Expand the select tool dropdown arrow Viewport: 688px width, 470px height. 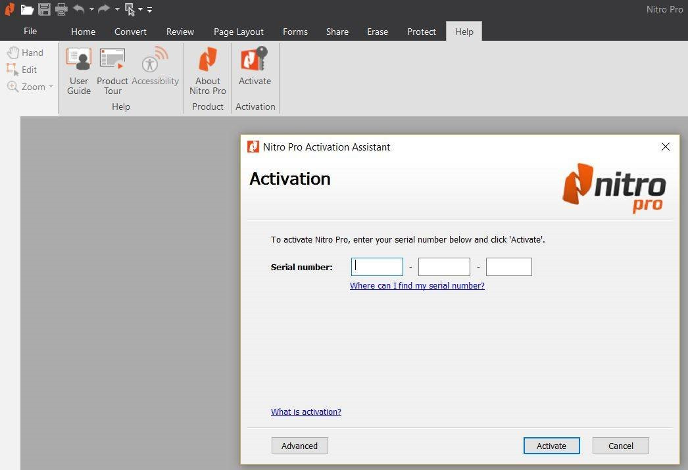coord(140,9)
